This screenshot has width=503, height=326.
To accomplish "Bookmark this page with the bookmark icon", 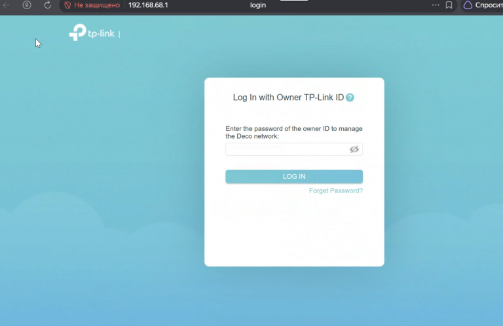I will coord(449,5).
